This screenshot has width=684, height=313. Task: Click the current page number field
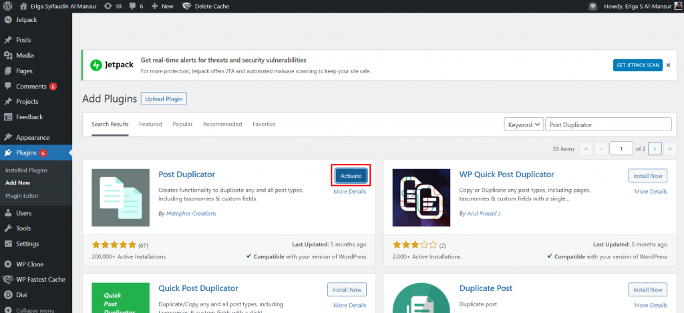point(621,149)
